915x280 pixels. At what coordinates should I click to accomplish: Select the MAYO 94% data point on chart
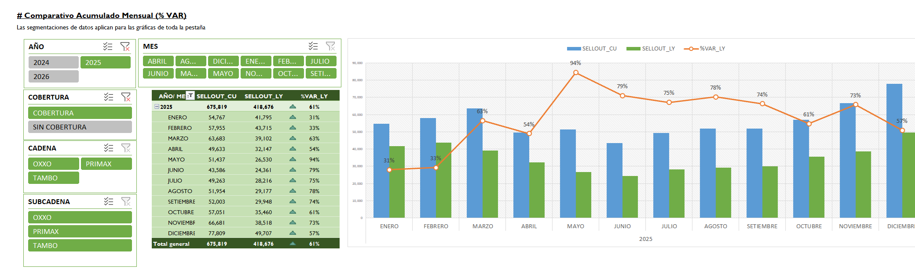coord(576,73)
